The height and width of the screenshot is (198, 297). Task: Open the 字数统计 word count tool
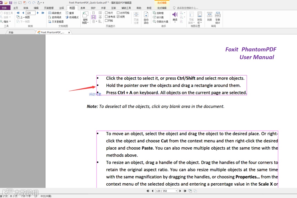(218, 18)
